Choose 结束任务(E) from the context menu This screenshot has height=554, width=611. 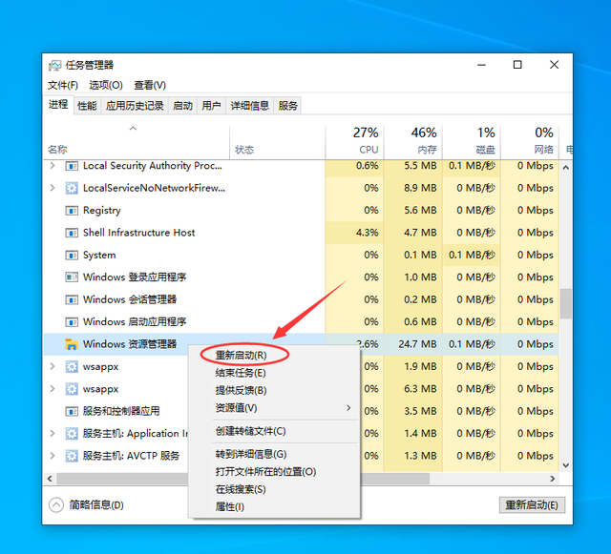[x=241, y=373]
